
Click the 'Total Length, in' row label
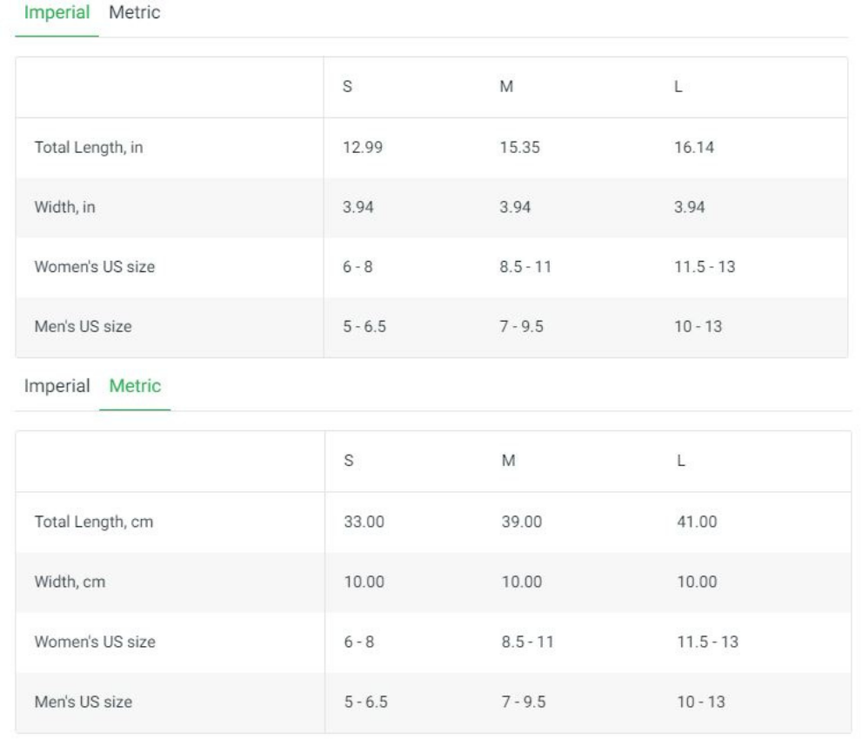tap(89, 148)
